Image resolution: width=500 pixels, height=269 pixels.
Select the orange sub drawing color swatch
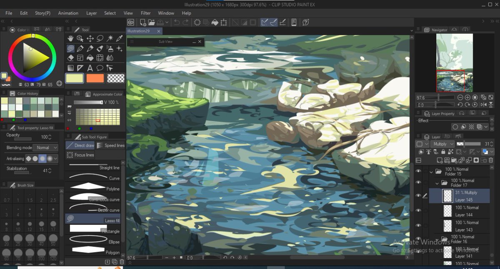(95, 78)
